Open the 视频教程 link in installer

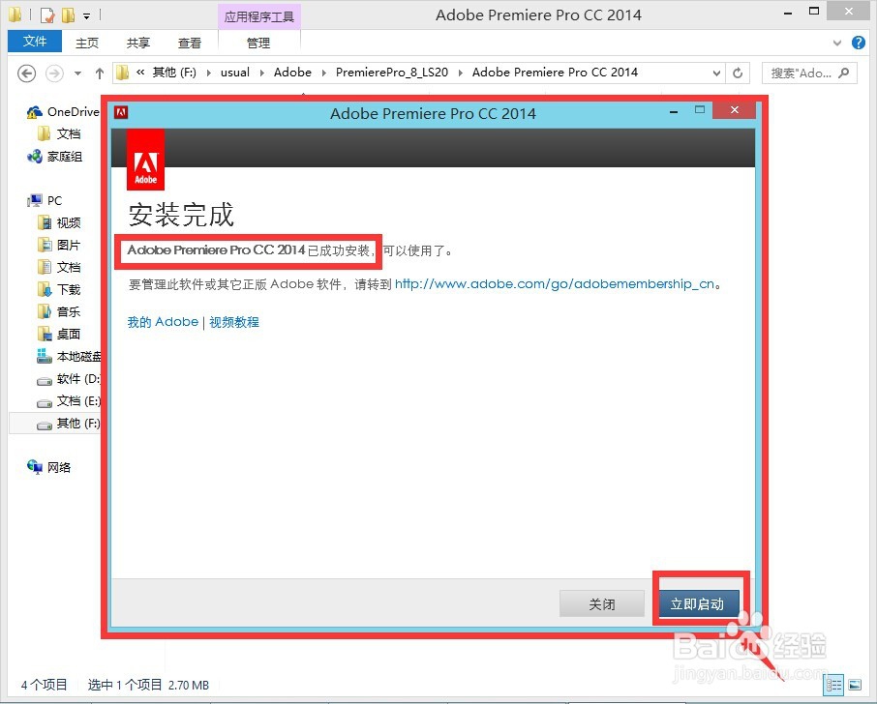pos(234,321)
